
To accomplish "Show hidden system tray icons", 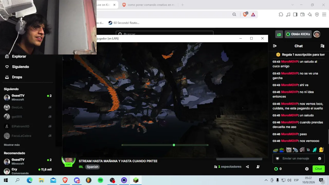I will tap(266, 180).
